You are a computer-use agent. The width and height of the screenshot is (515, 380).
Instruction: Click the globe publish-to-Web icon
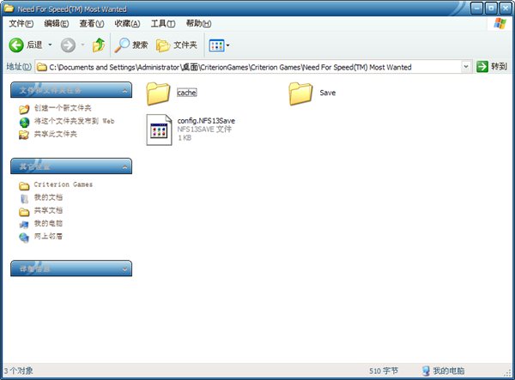point(24,122)
